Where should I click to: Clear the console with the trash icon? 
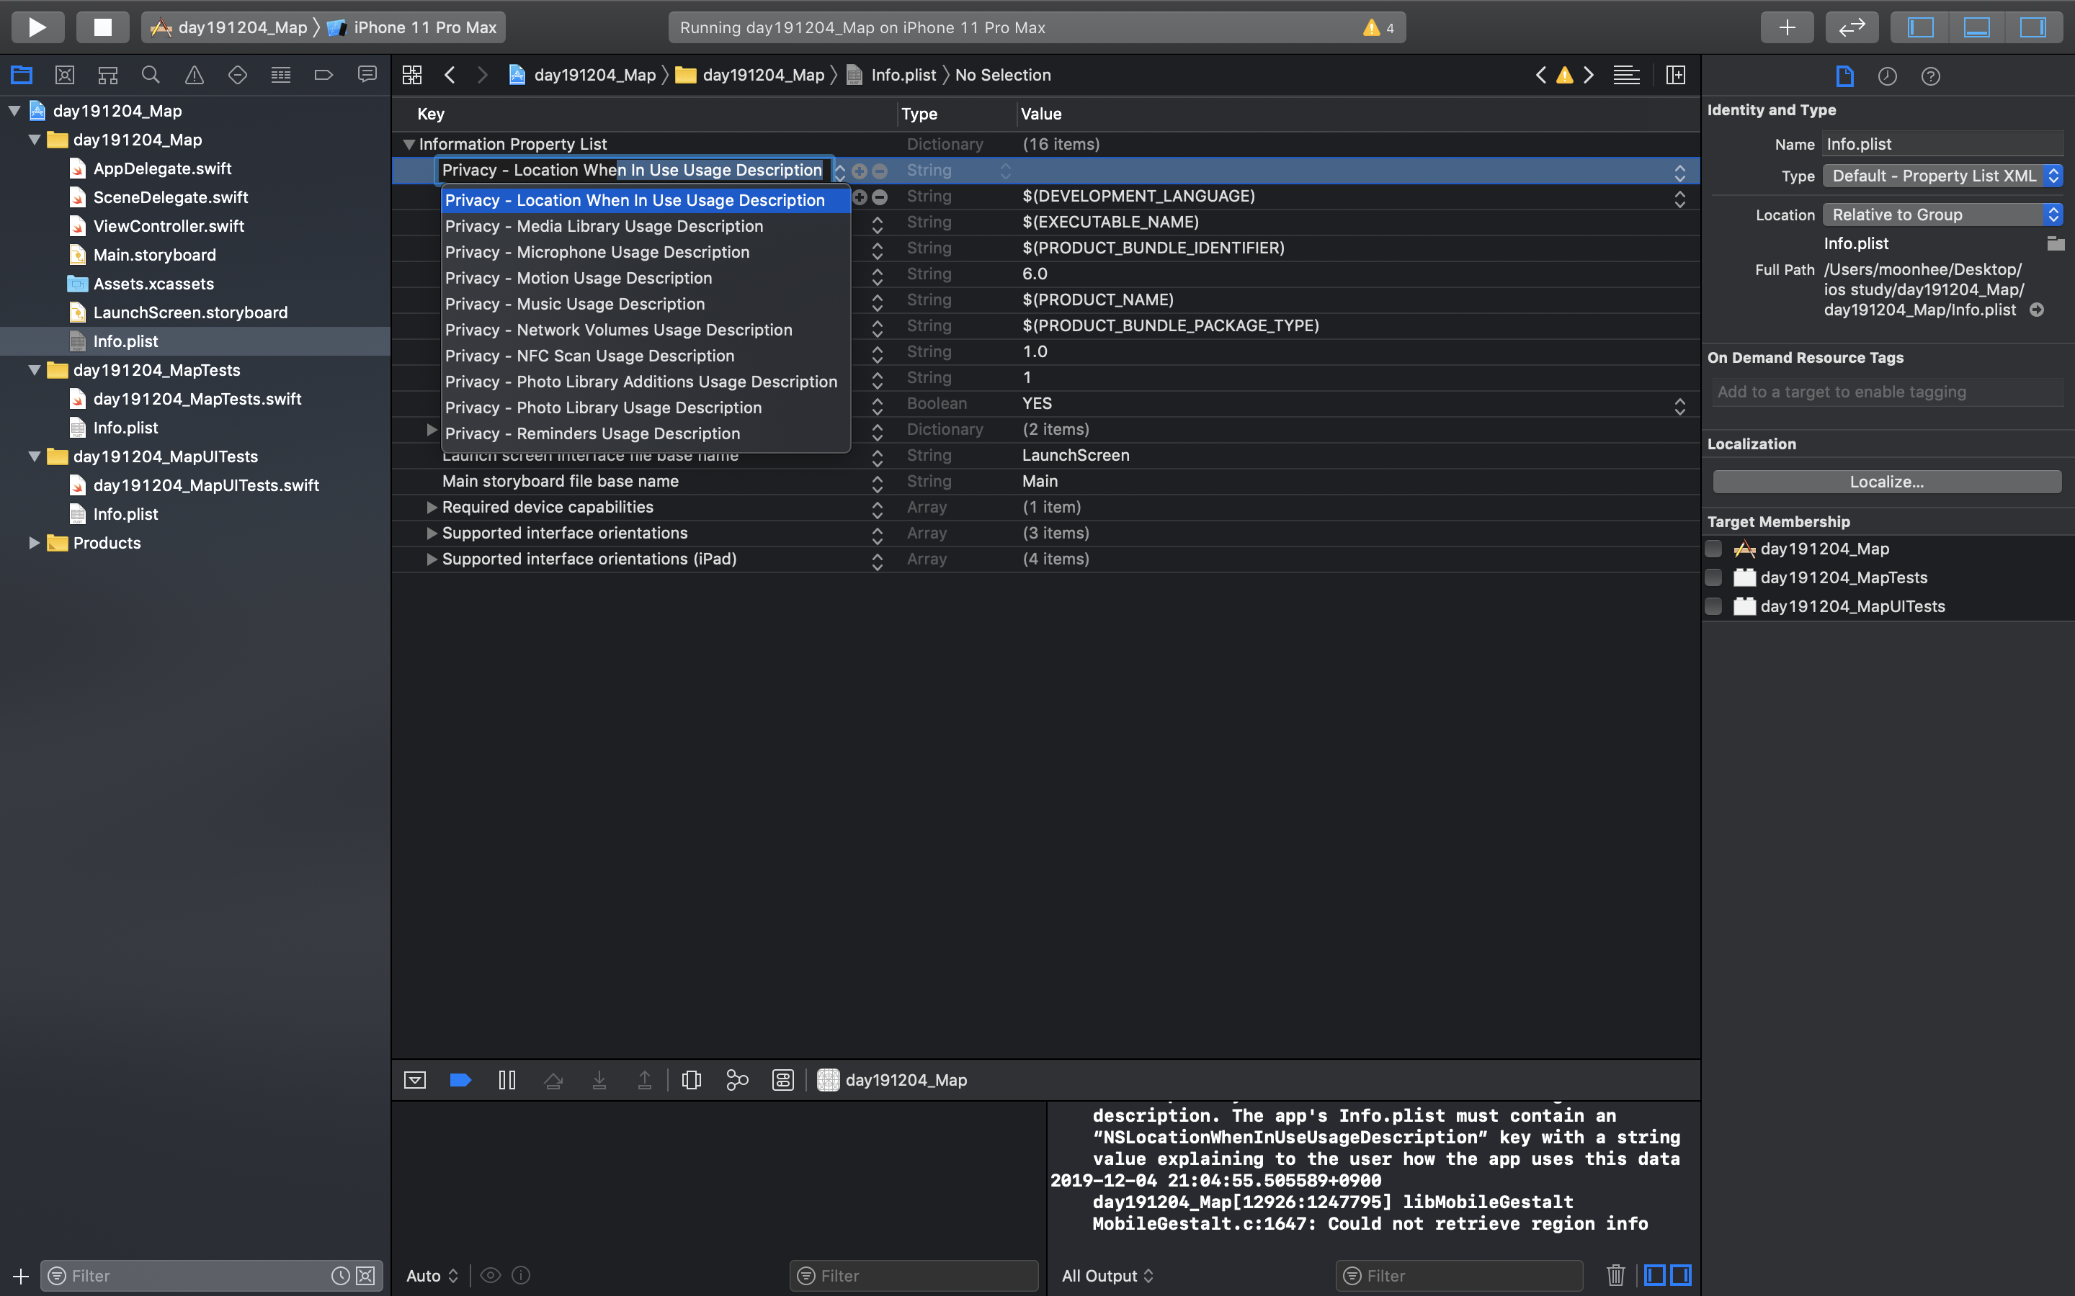[1615, 1275]
